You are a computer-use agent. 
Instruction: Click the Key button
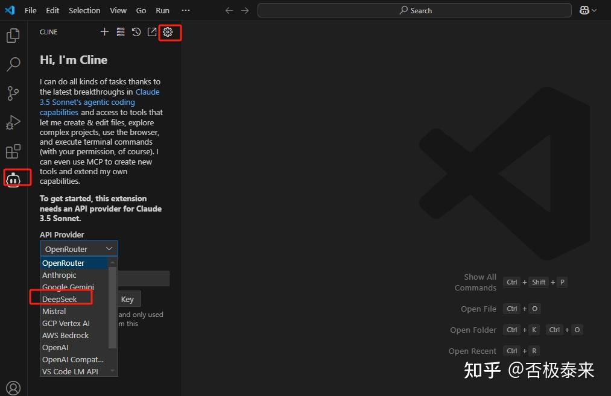tap(128, 298)
